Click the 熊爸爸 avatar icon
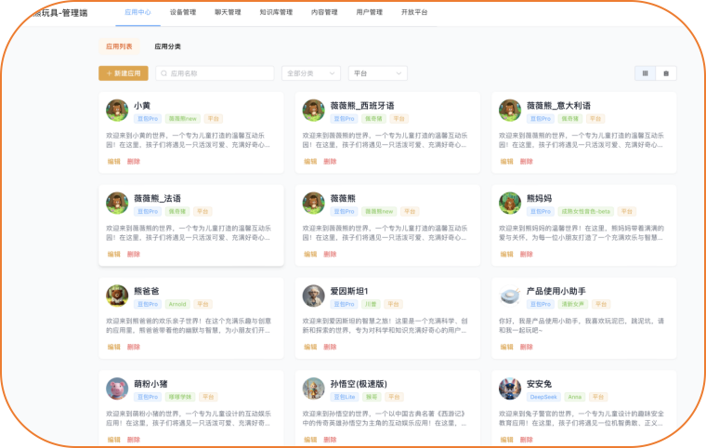Viewport: 706px width, 448px height. point(117,296)
